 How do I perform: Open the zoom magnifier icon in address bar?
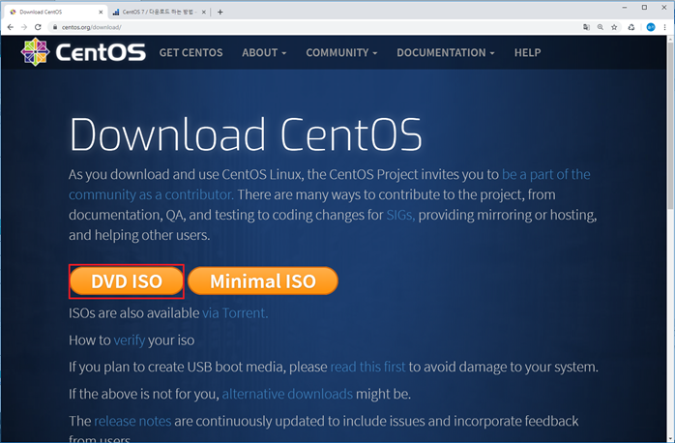(601, 27)
